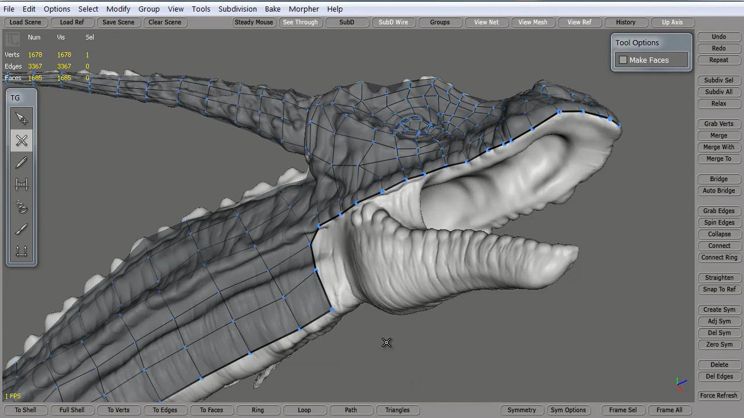Select the Extrude tool icon

[22, 251]
